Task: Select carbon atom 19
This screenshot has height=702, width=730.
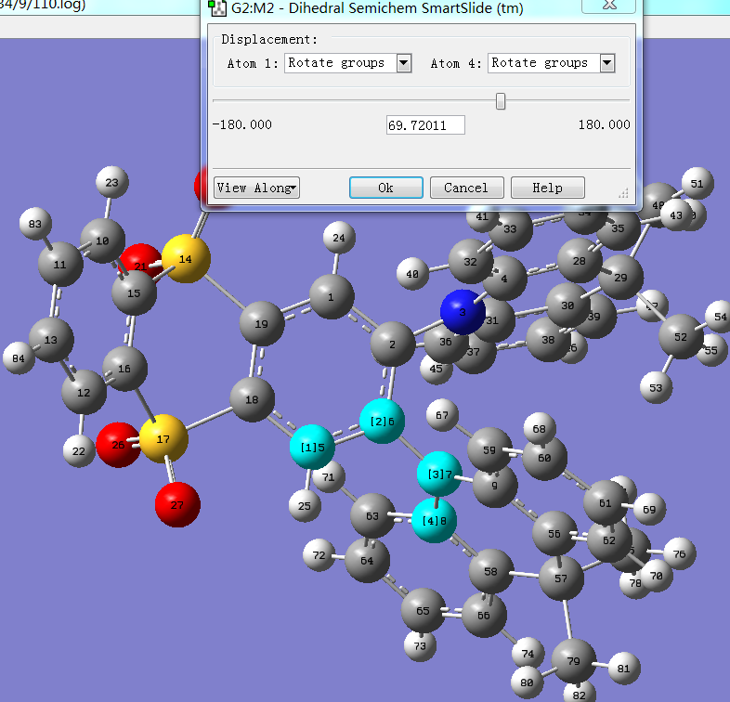Action: tap(262, 323)
